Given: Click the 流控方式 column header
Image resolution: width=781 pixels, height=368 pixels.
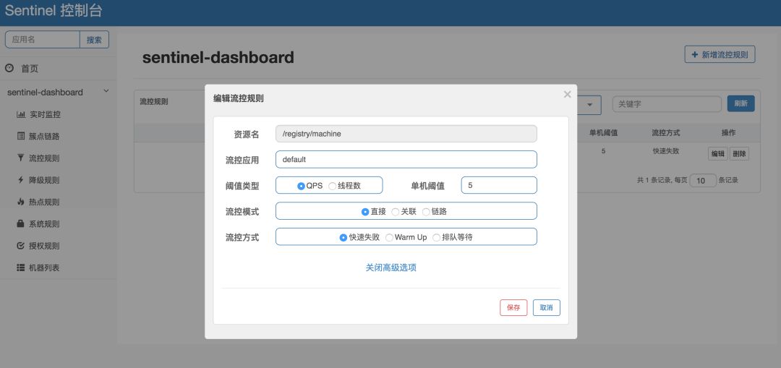Looking at the screenshot, I should coord(666,132).
